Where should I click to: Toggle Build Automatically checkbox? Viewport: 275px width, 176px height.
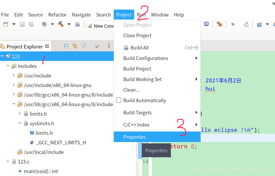119,100
